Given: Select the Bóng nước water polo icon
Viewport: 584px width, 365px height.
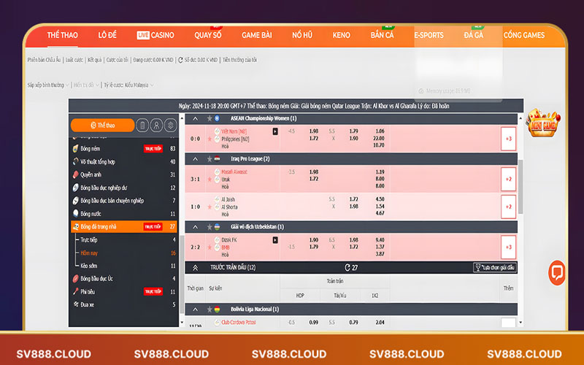Looking at the screenshot, I should pos(76,213).
